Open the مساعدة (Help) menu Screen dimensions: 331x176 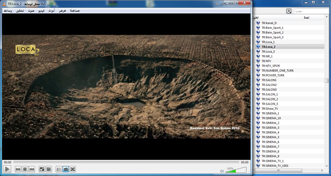coord(75,11)
